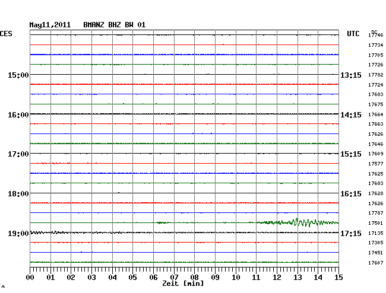The image size is (386, 293).
Task: Click the offset value 17305
Action: tap(376, 243)
